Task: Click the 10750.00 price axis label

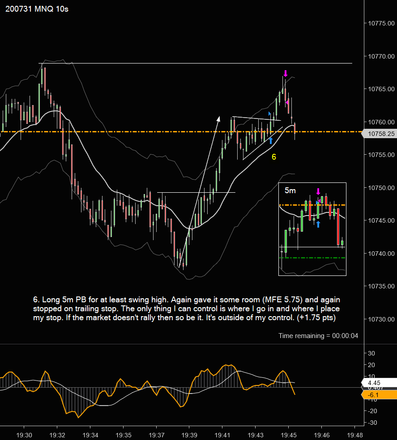Action: [381, 188]
